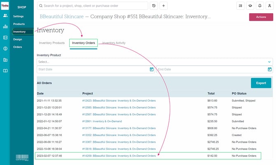Viewport: 276px width, 165px height.
Task: Open the user profile icon
Action: (269, 6)
